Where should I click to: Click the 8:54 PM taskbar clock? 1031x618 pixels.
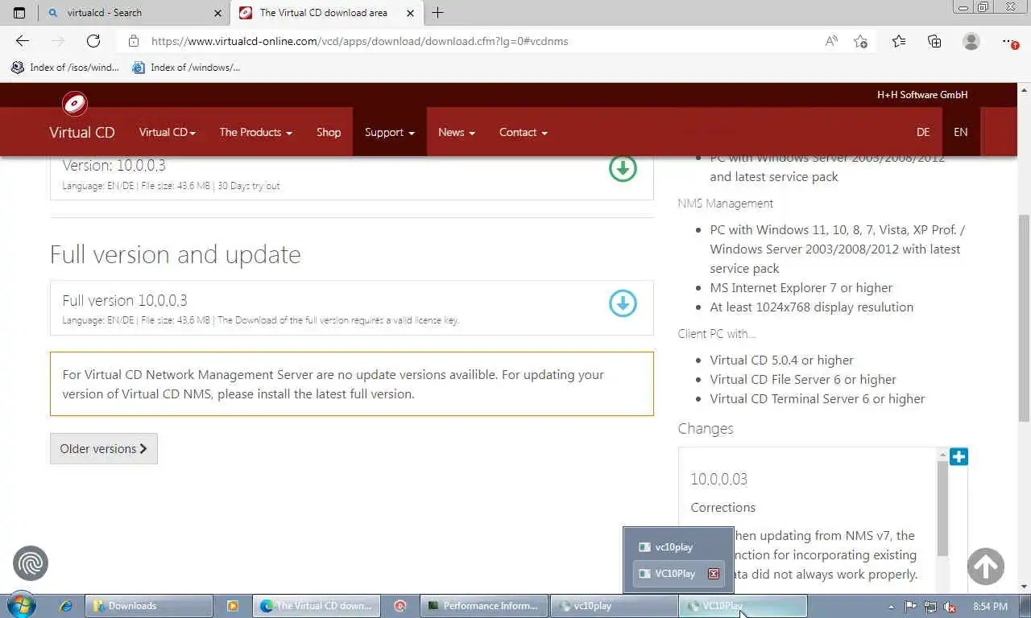[990, 607]
